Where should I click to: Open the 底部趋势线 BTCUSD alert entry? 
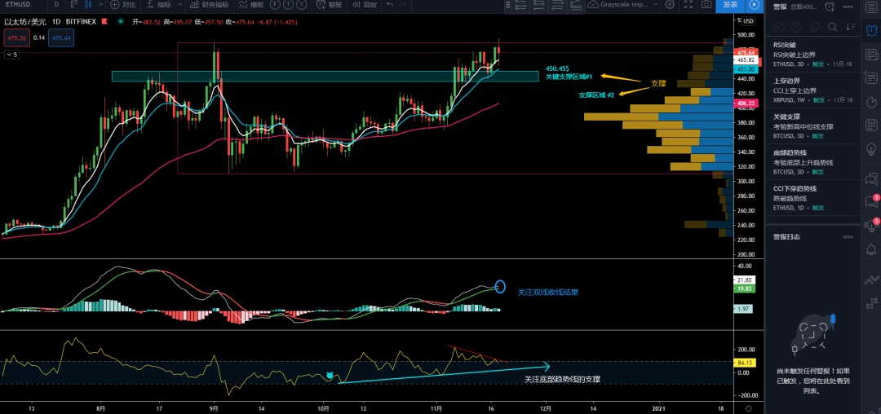click(x=812, y=162)
